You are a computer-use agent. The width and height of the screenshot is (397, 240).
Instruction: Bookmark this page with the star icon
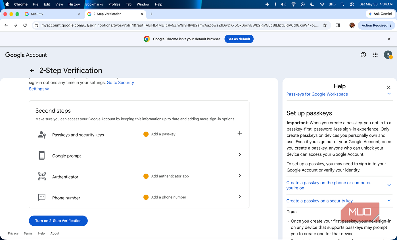(x=325, y=25)
